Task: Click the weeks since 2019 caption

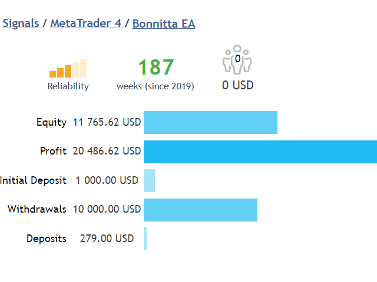Action: coord(156,86)
